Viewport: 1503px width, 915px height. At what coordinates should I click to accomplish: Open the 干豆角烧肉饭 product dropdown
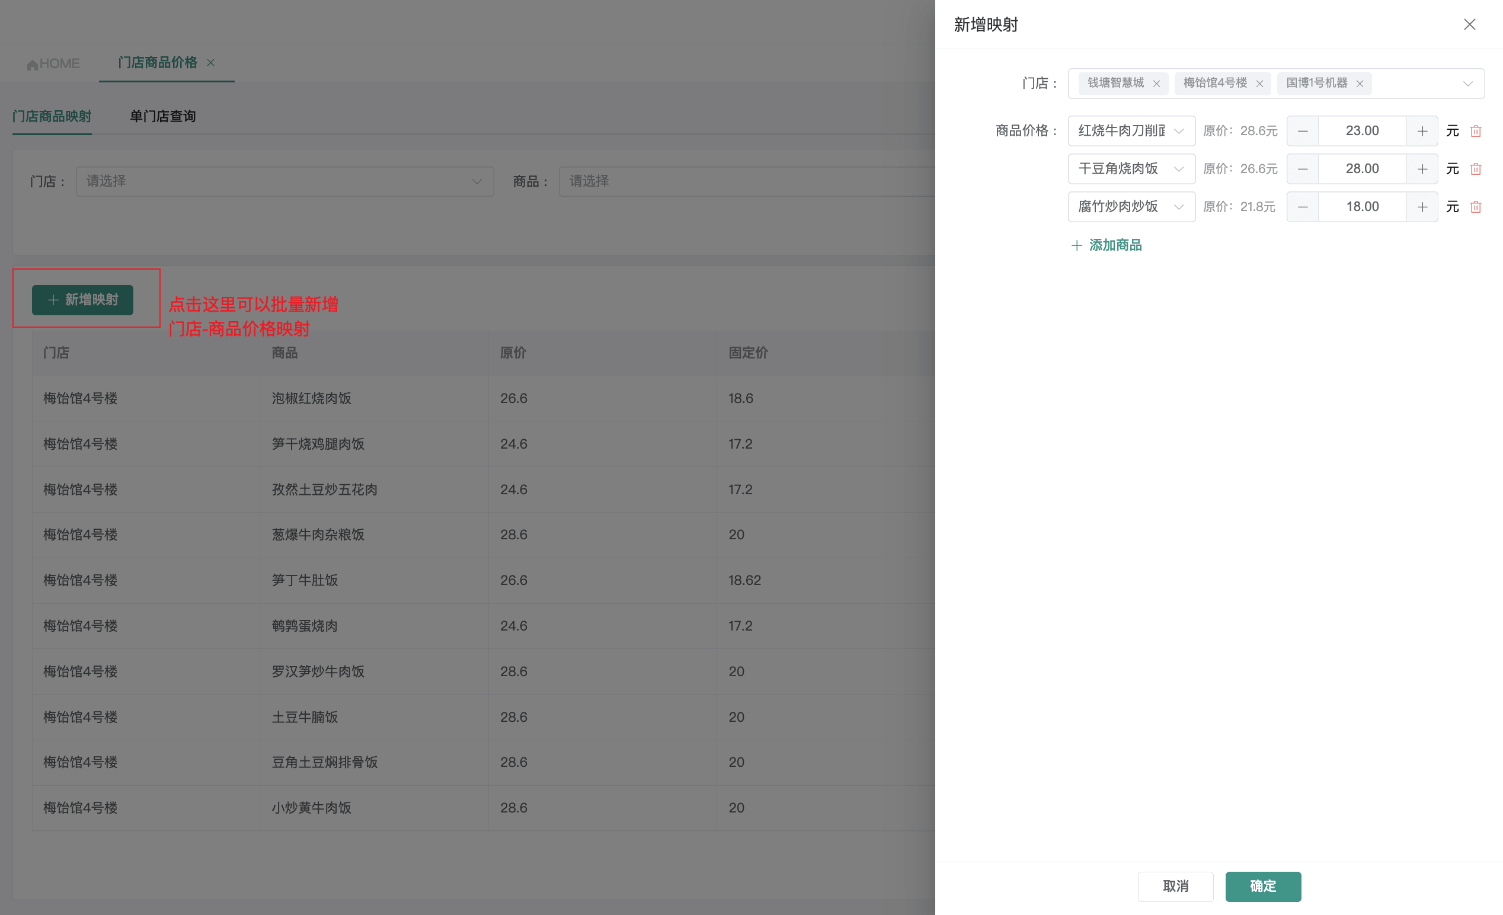tap(1131, 168)
